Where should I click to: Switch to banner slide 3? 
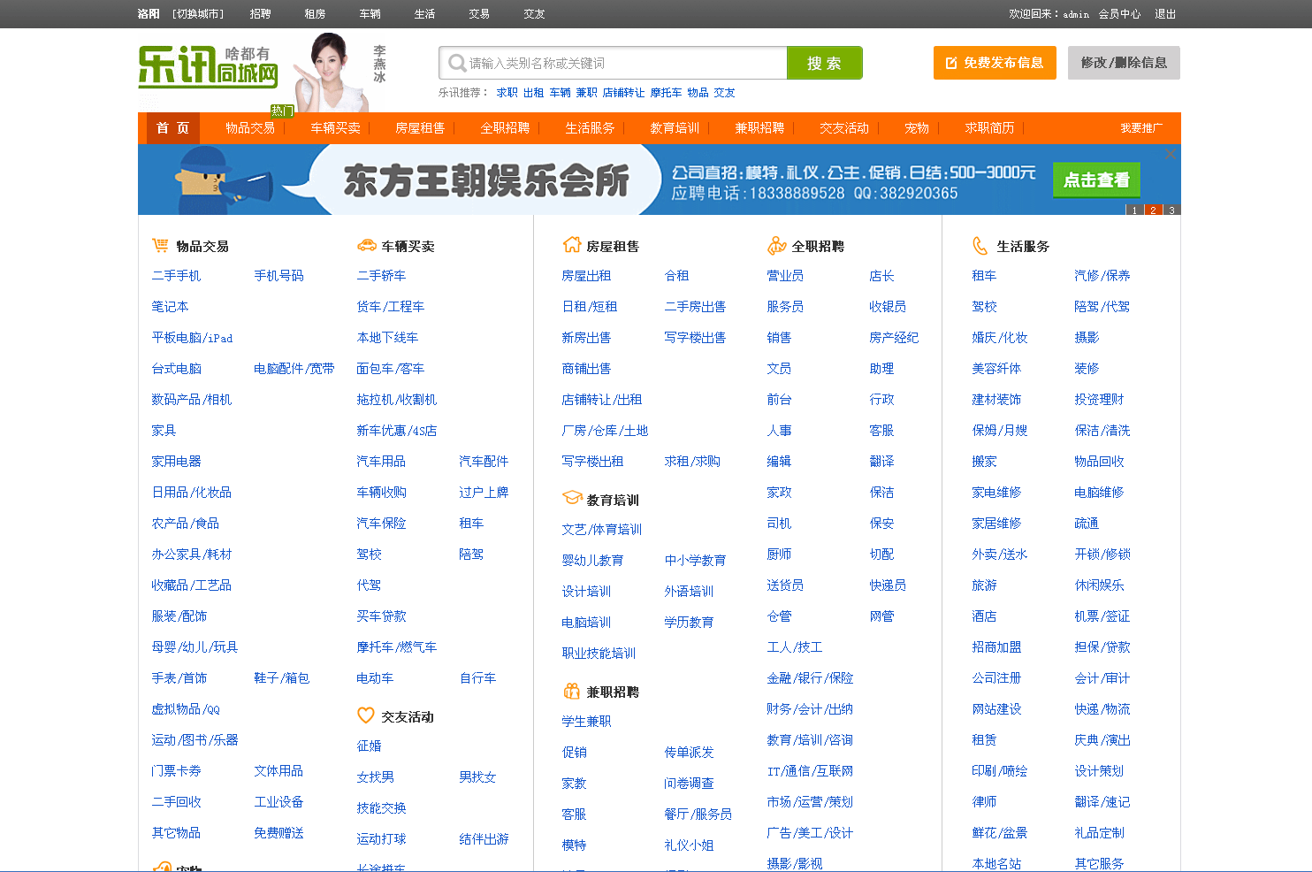click(1171, 210)
